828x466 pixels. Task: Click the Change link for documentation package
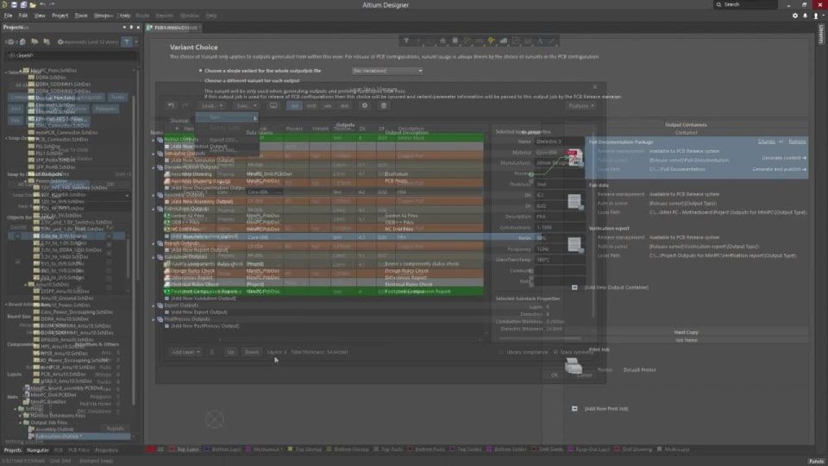coord(766,142)
